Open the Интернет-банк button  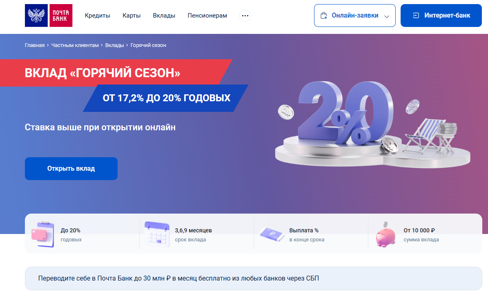coord(441,16)
